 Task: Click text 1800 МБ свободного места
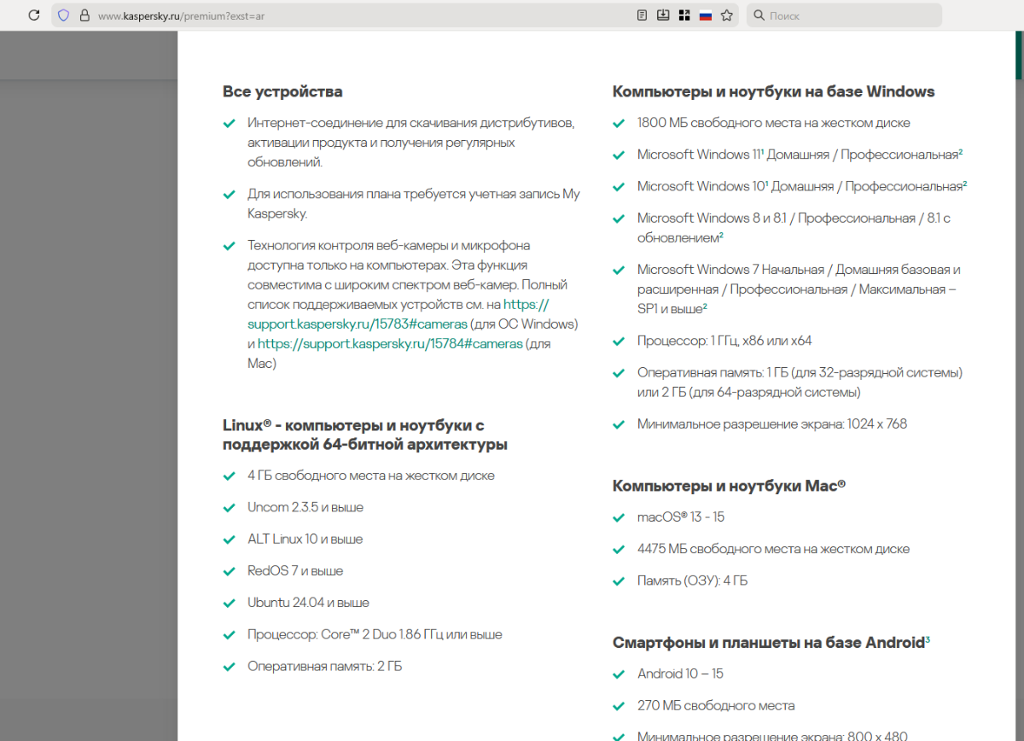tap(774, 123)
